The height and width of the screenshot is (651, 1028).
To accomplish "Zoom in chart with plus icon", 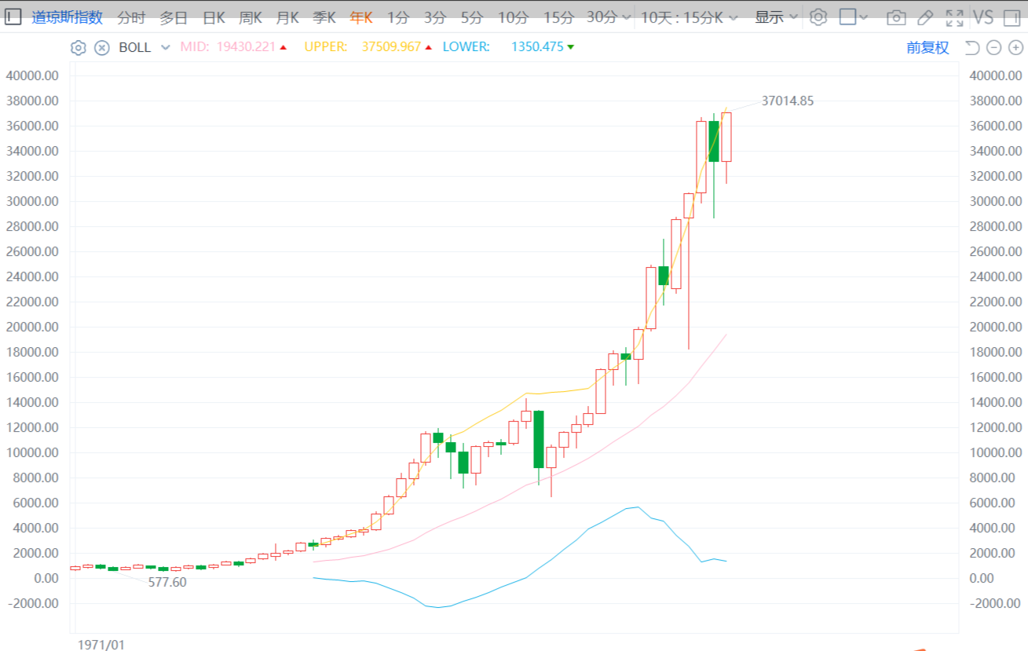I will 1015,48.
